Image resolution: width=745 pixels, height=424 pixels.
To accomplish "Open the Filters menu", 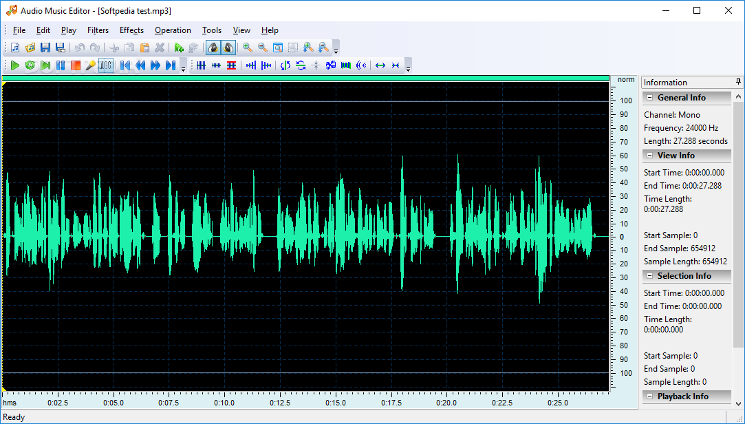I will pos(98,30).
